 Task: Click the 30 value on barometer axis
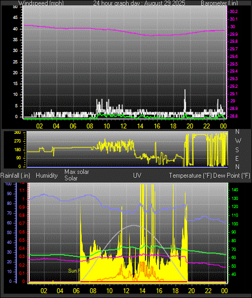pyautogui.click(x=233, y=27)
